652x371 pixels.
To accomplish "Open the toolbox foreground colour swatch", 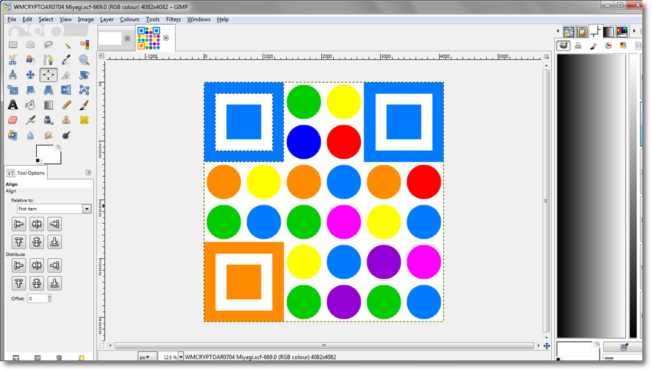I will pos(45,151).
